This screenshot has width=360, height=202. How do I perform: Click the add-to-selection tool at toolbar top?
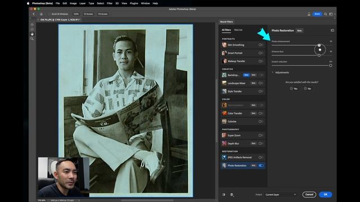pos(32,25)
